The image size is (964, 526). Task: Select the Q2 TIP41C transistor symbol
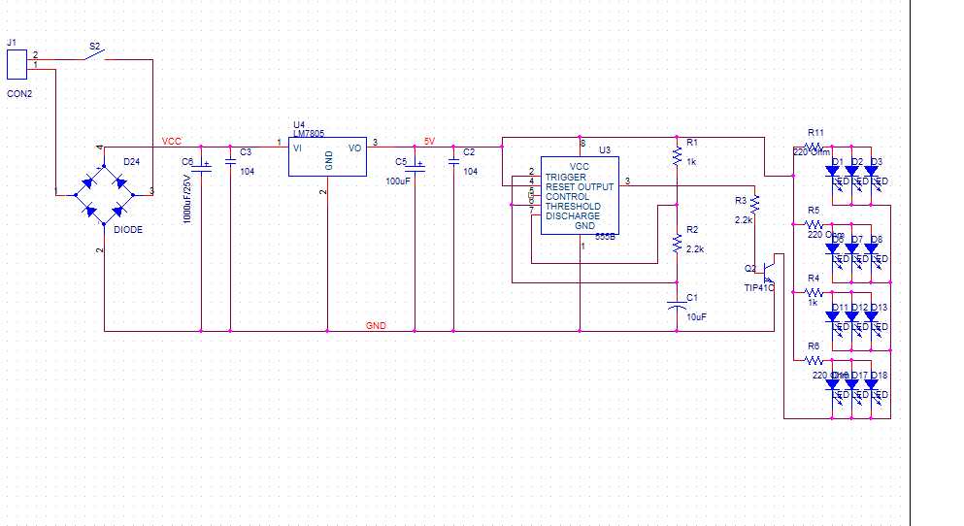tap(769, 271)
